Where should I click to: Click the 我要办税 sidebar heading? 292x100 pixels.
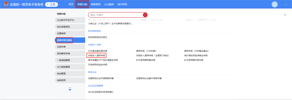[61, 14]
